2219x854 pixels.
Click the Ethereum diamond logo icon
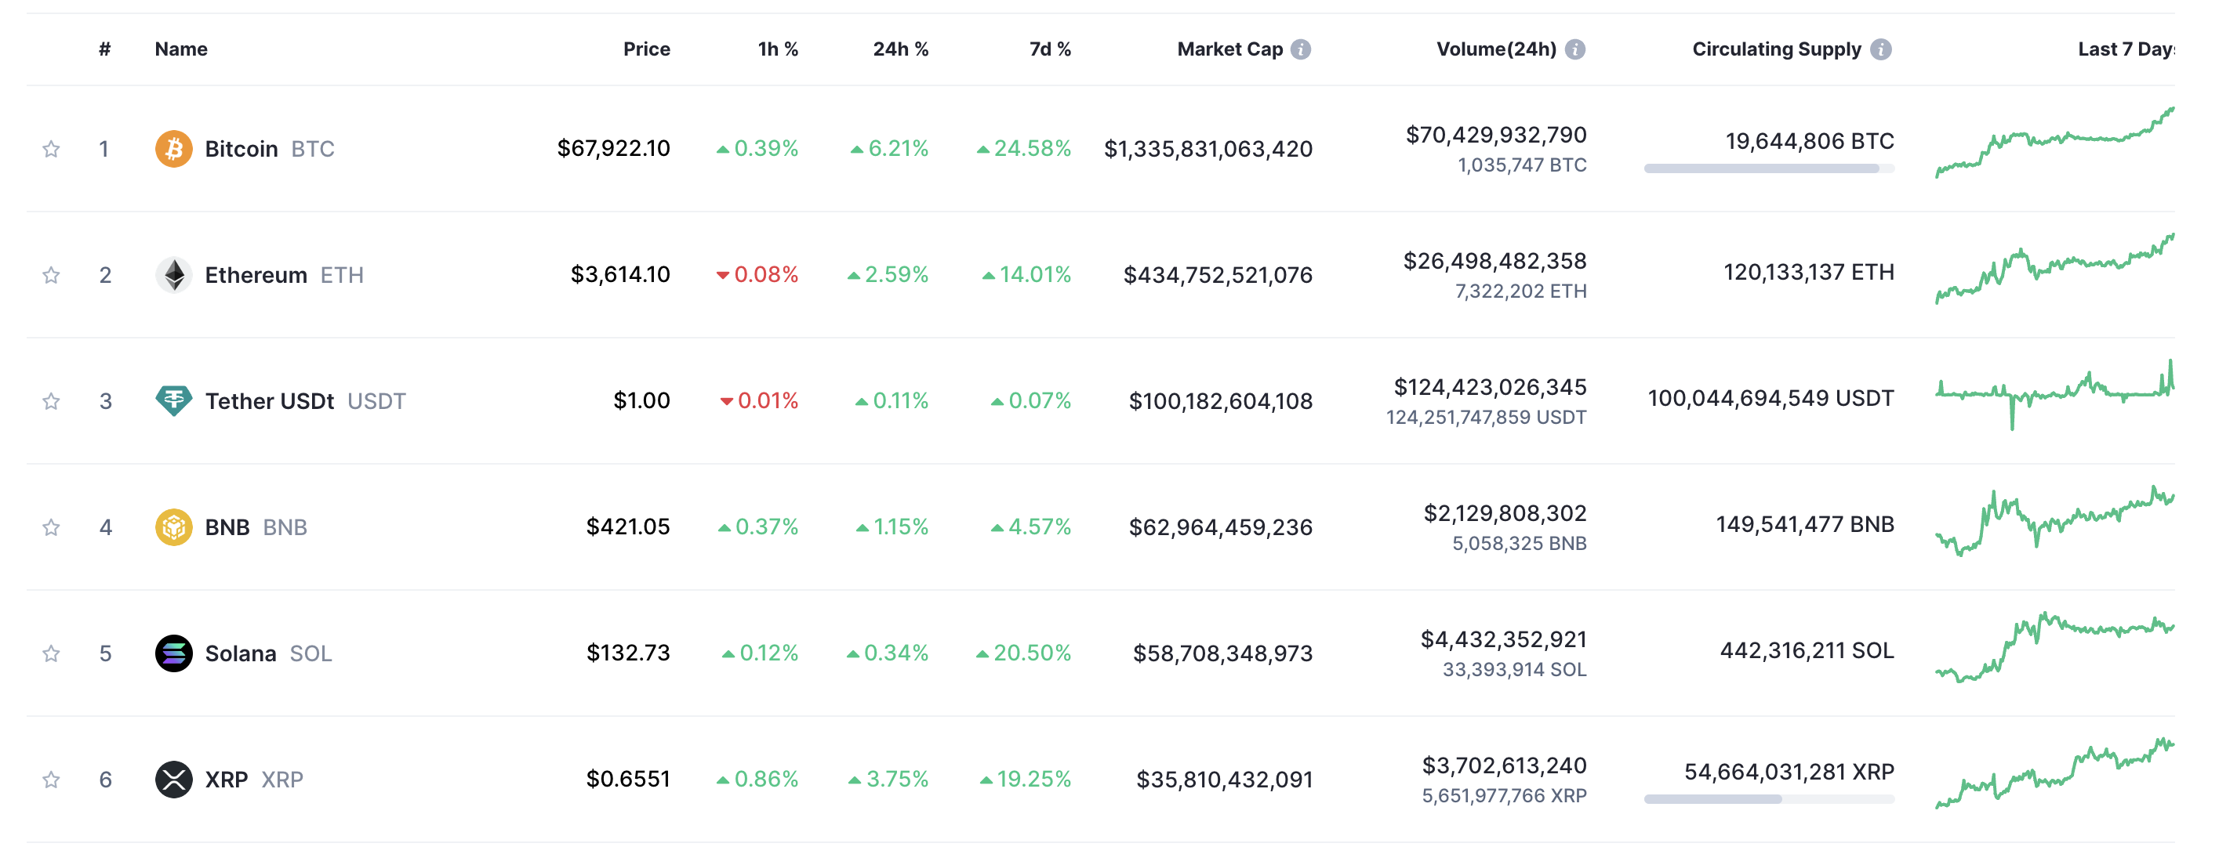(173, 276)
